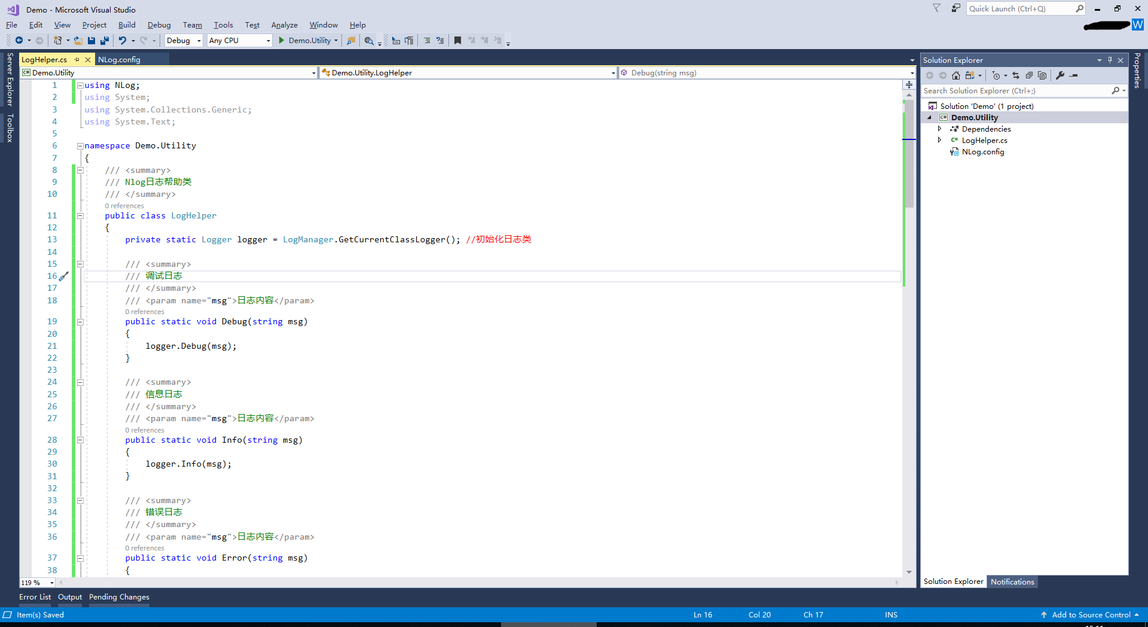The width and height of the screenshot is (1148, 627).
Task: Click the Navigate Backward arrow in toolbar
Action: pos(19,41)
